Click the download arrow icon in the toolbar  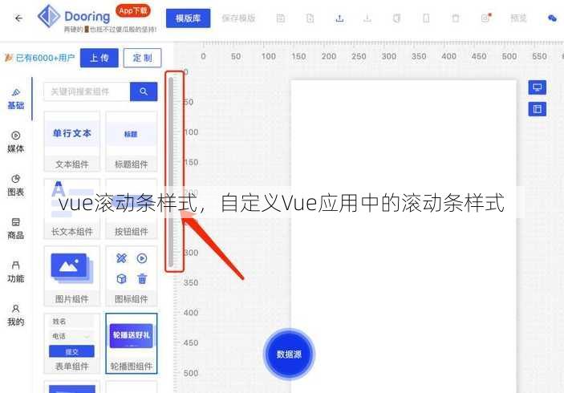click(x=367, y=18)
